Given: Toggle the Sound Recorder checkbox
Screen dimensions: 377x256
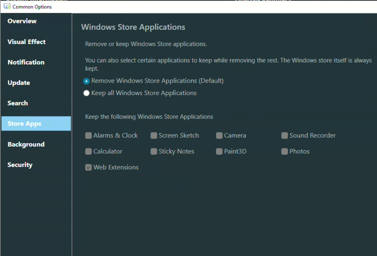Looking at the screenshot, I should (x=285, y=136).
